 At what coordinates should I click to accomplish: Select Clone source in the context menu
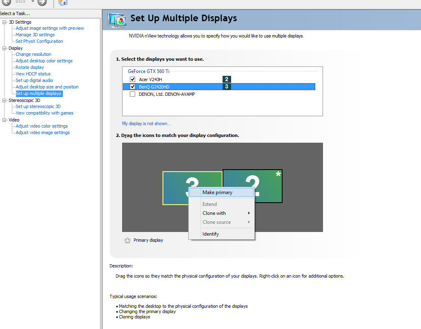point(221,222)
